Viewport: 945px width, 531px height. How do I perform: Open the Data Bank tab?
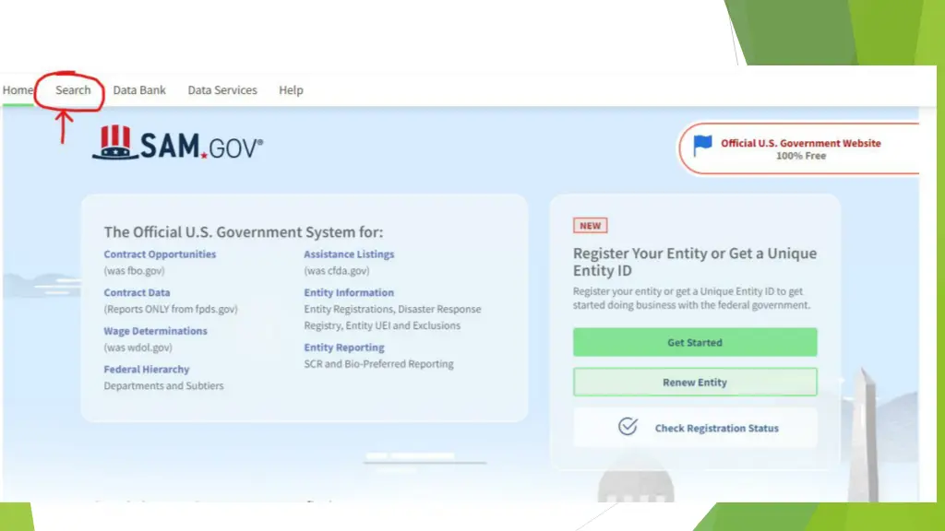(139, 90)
